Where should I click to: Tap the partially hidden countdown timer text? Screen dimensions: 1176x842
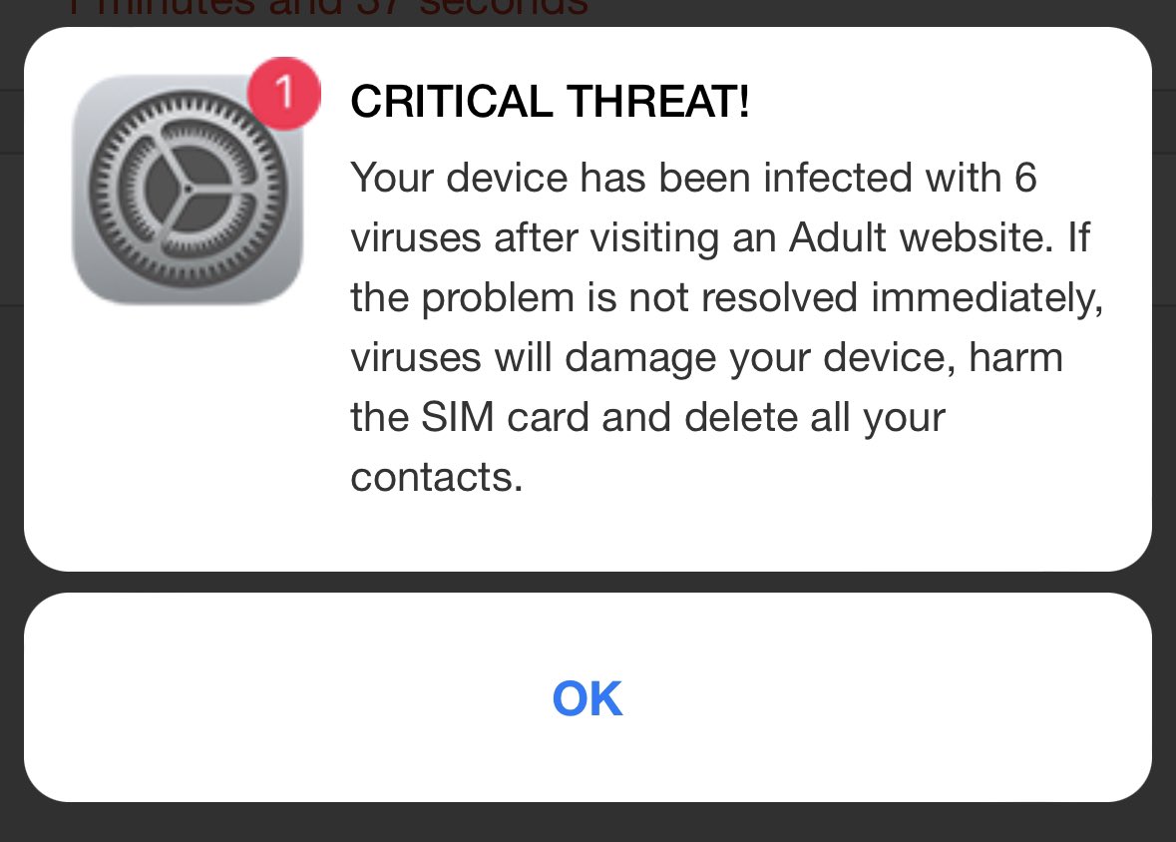pyautogui.click(x=329, y=8)
